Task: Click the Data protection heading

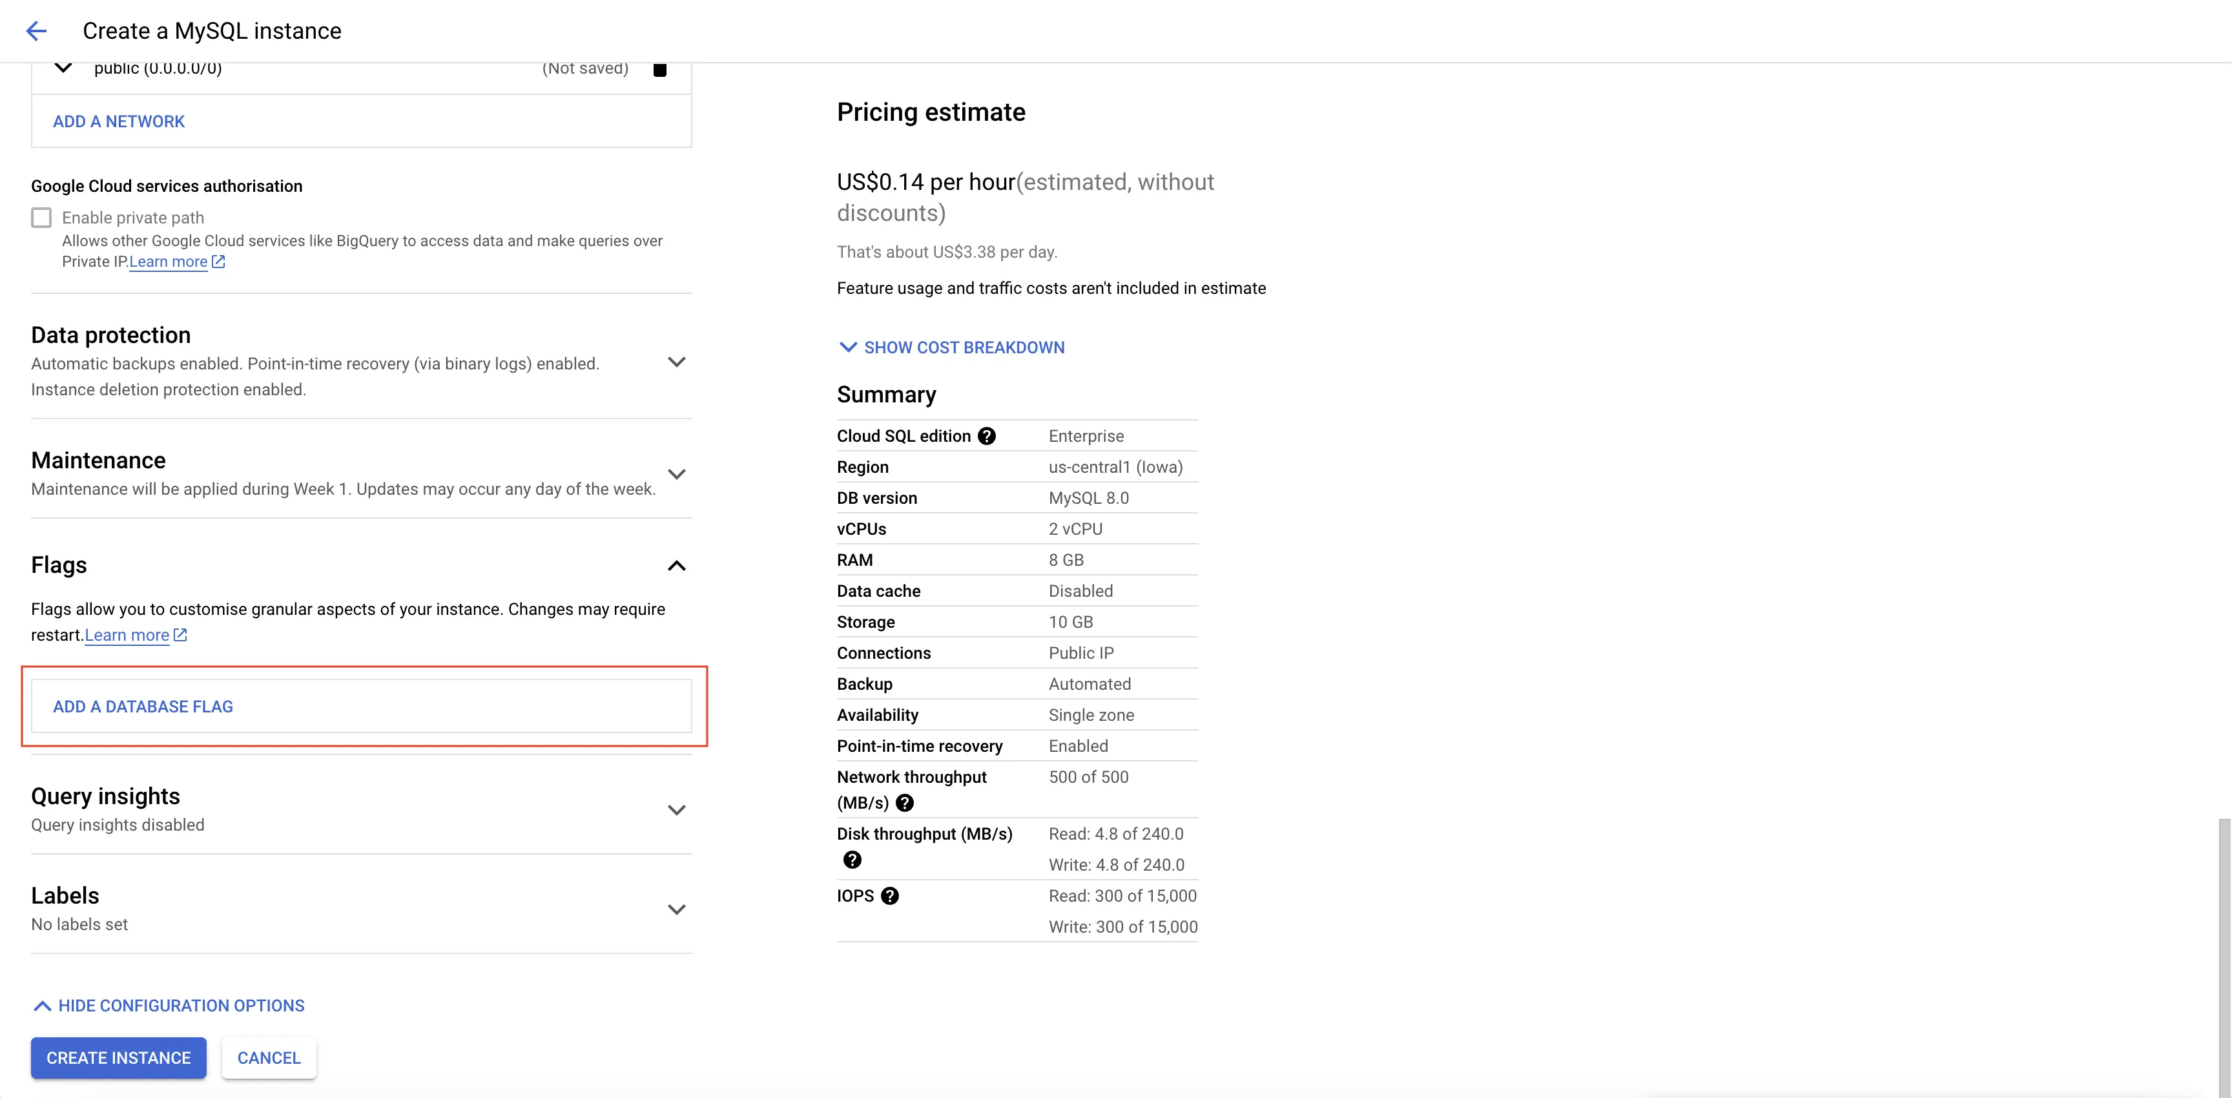Action: point(111,335)
